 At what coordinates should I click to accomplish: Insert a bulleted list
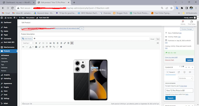pyautogui.click(x=43, y=43)
